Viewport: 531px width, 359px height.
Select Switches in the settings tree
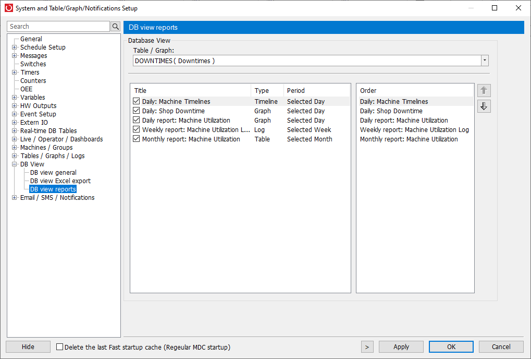click(x=33, y=64)
